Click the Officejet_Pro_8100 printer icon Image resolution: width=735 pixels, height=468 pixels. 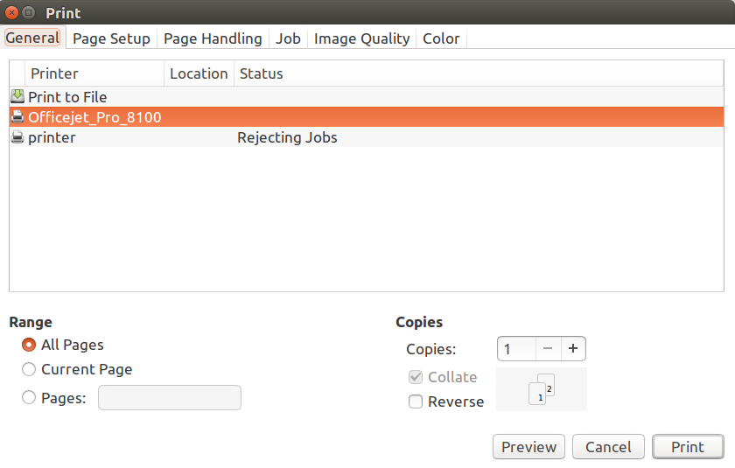[17, 116]
